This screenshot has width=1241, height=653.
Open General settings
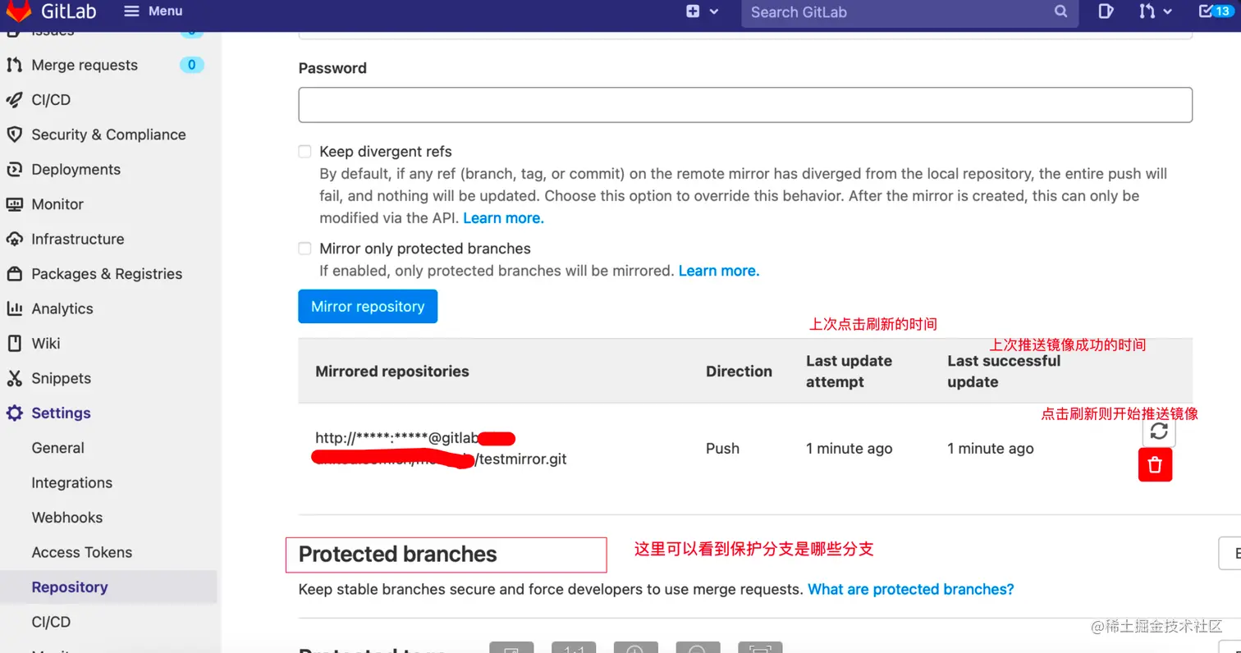pyautogui.click(x=57, y=448)
